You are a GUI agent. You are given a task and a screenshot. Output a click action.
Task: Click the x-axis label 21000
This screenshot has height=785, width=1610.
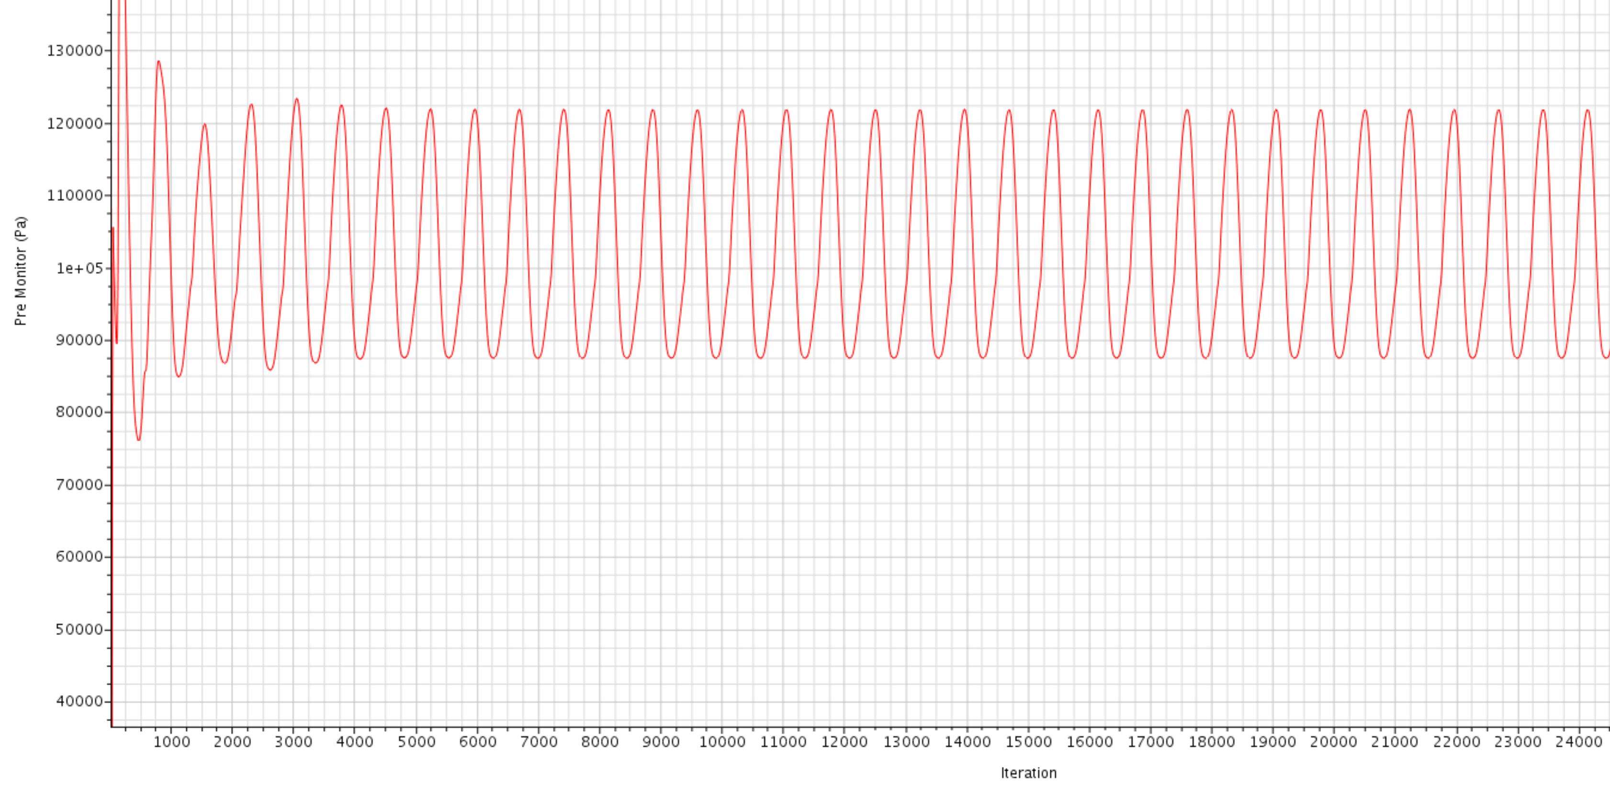click(x=1395, y=742)
